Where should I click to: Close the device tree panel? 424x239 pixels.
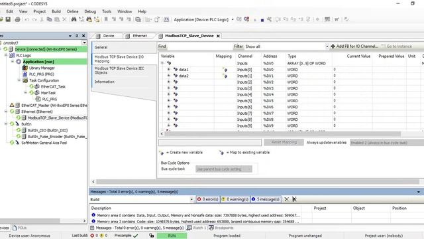click(83, 36)
